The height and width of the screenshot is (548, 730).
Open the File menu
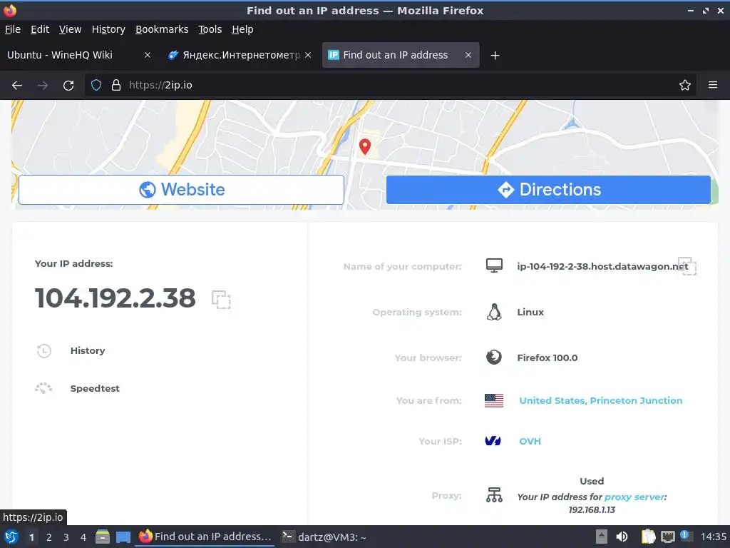[13, 29]
